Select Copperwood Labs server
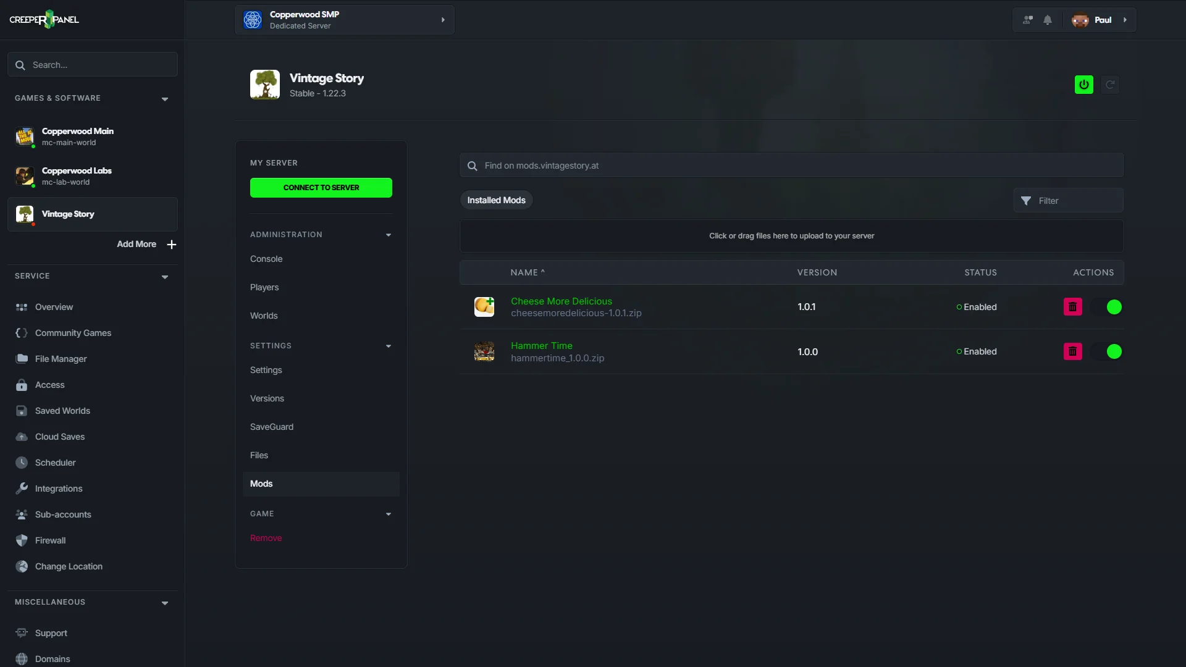Screen dimensions: 1186x667 tap(93, 176)
